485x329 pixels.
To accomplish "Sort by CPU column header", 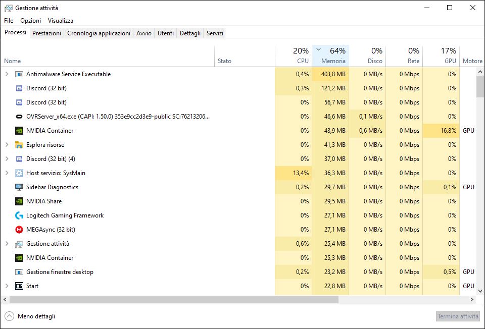I will [293, 56].
